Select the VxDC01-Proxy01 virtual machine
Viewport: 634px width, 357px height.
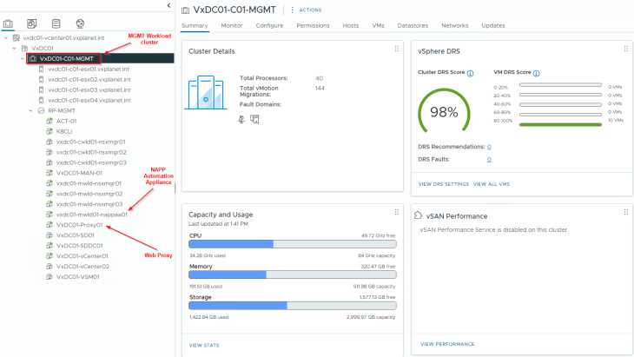(x=79, y=225)
